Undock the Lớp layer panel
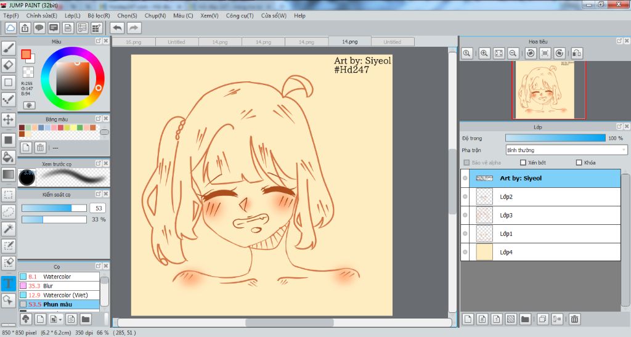Screen dimensions: 631x337 pos(619,126)
